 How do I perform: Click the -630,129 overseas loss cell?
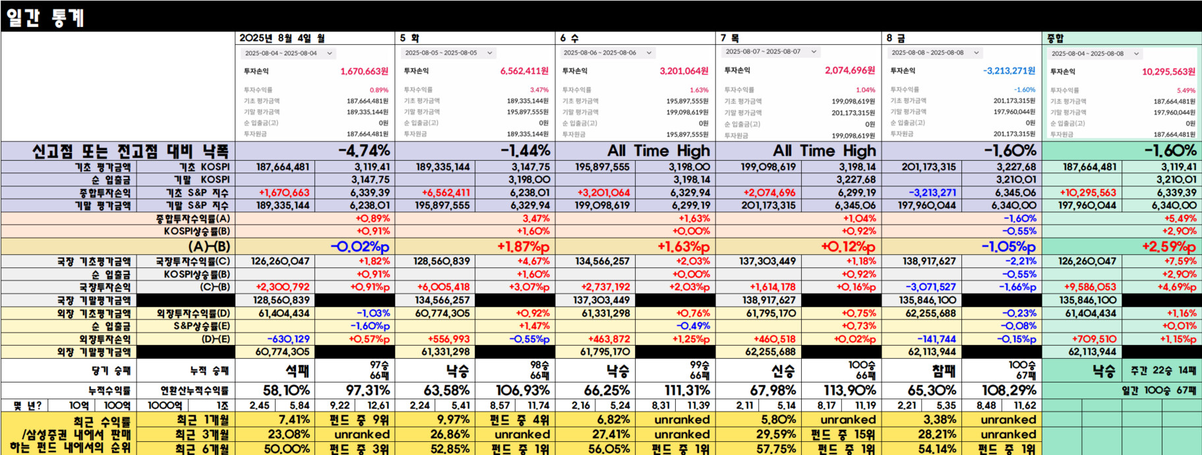point(288,339)
